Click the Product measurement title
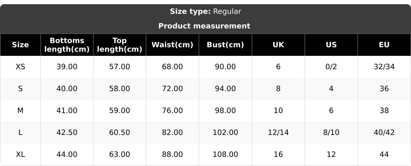 204,26
